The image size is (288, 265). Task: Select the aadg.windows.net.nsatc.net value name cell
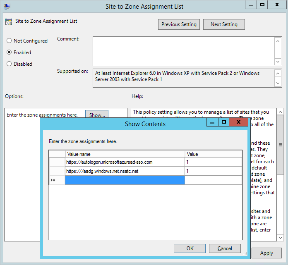click(125, 171)
